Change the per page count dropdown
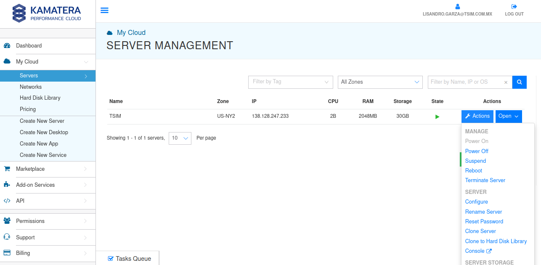The width and height of the screenshot is (541, 265). [180, 138]
